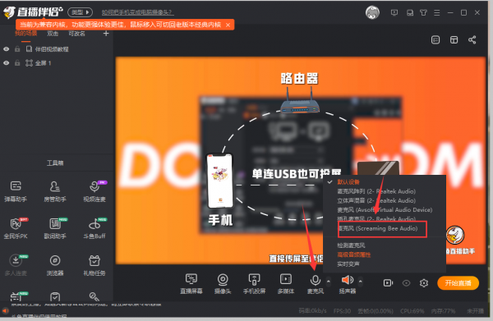The width and height of the screenshot is (493, 321).
Task: Click the skin shirt icon in the title bar
Action: pos(423,12)
